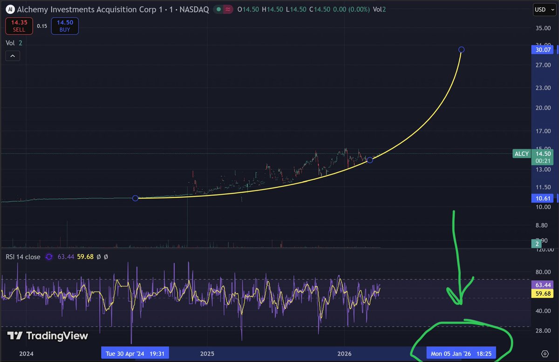Select the RSI 14 close legend
The width and height of the screenshot is (559, 362).
click(x=23, y=257)
